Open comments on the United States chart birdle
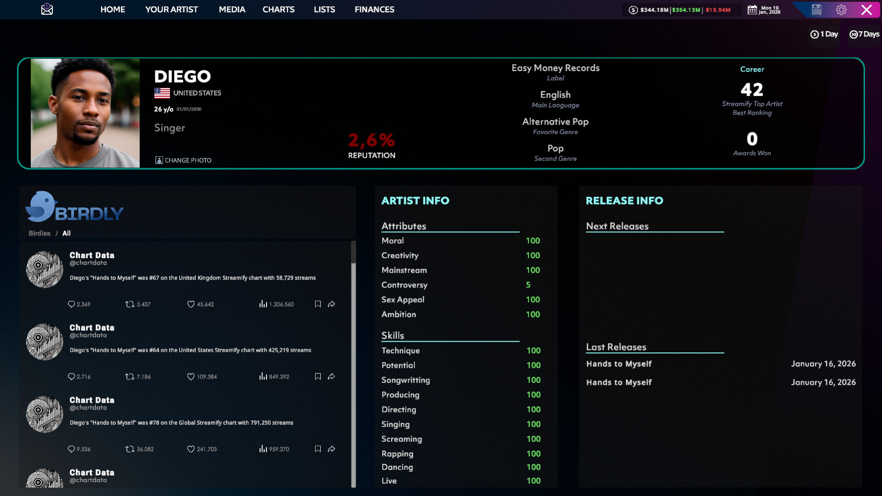882x496 pixels. [x=71, y=377]
